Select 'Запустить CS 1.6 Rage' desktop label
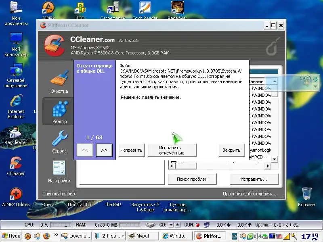Image resolution: width=323 pixels, height=242 pixels. click(x=145, y=207)
